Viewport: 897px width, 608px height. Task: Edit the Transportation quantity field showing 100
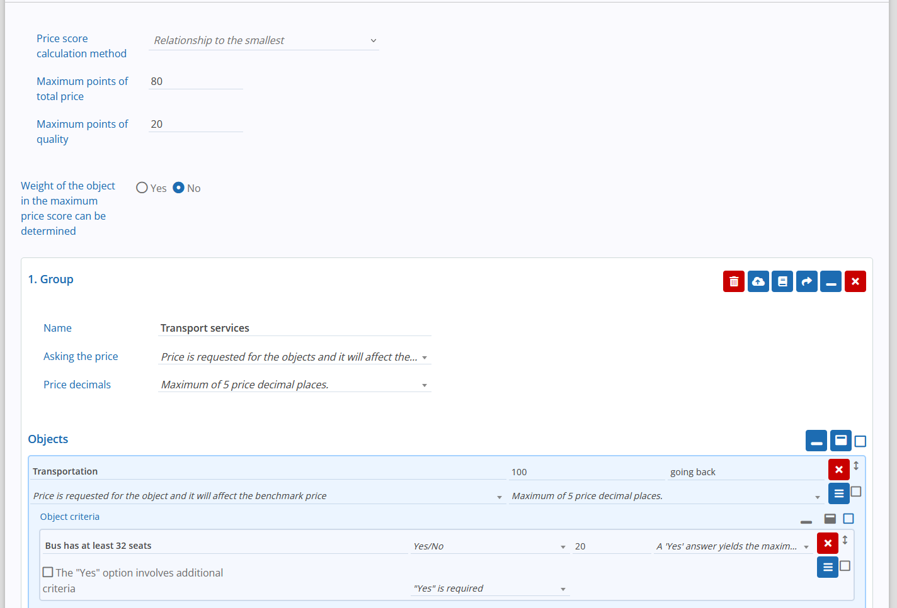pyautogui.click(x=587, y=472)
